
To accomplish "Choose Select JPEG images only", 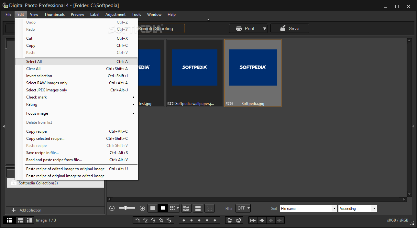I will (x=76, y=90).
